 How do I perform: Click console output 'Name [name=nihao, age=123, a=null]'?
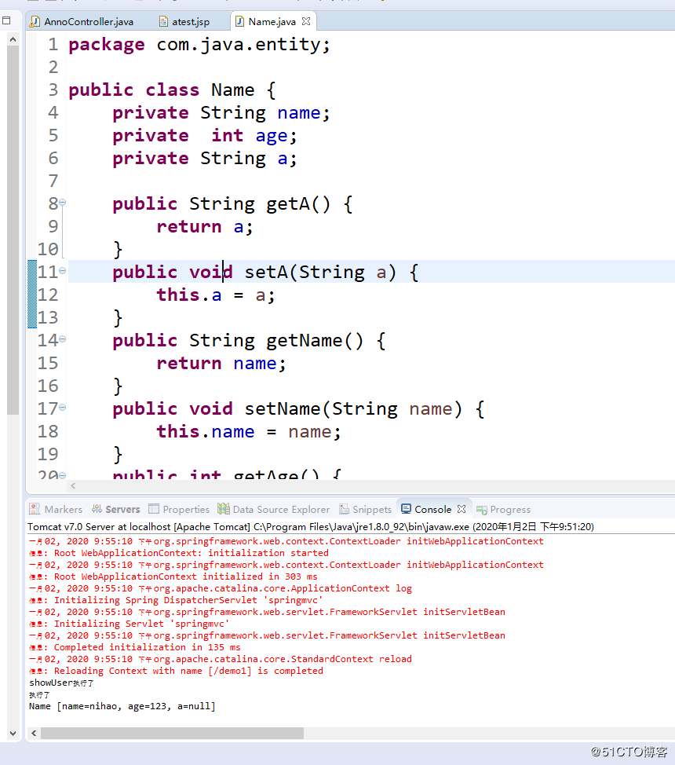(x=122, y=706)
